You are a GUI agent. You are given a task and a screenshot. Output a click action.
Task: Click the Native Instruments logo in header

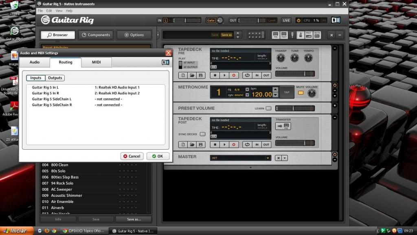pos(336,20)
